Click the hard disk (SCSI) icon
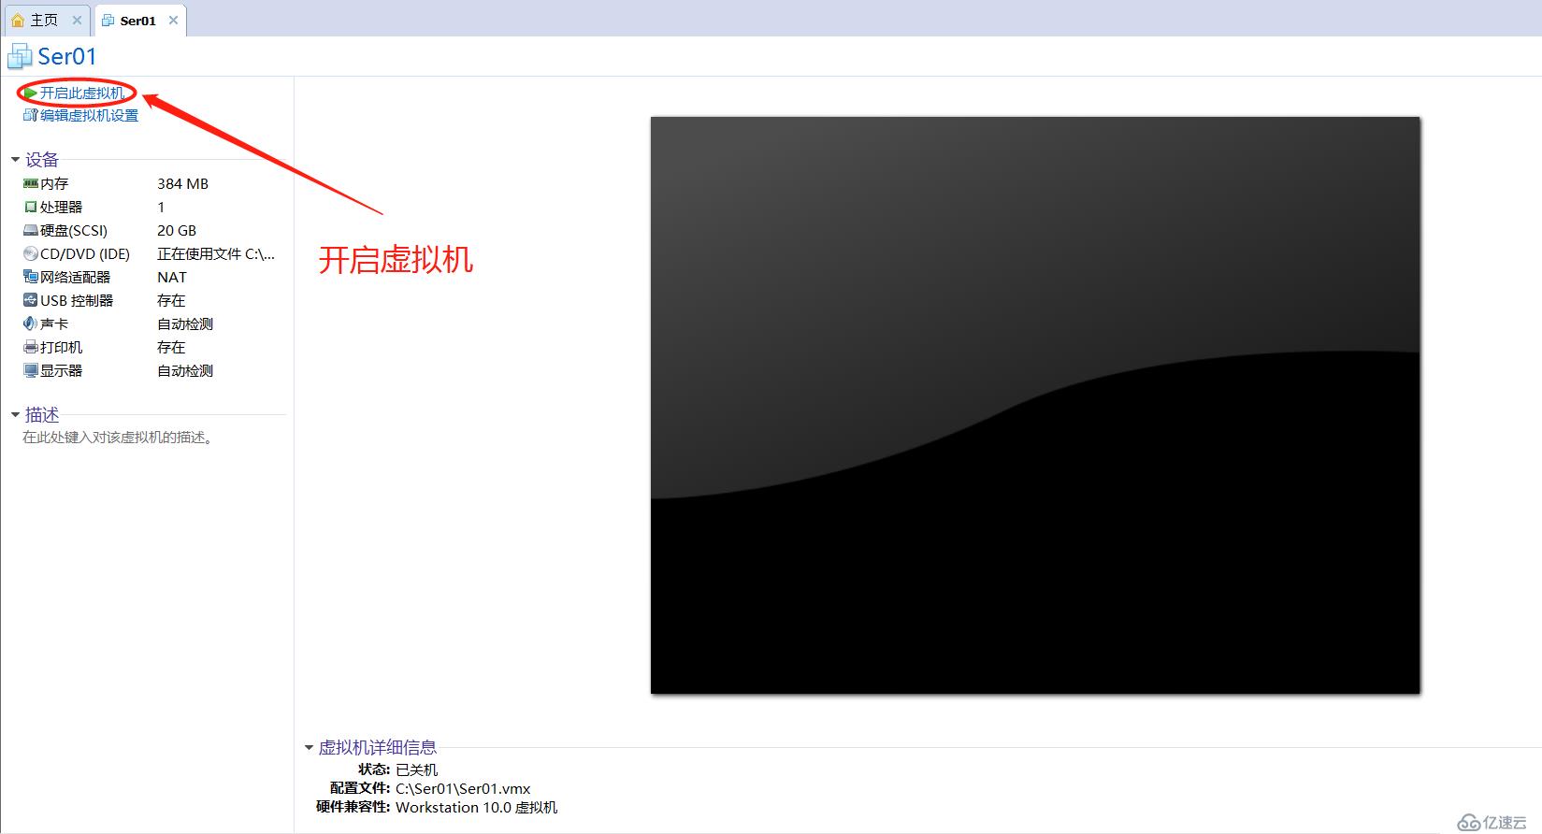The height and width of the screenshot is (834, 1542). (x=31, y=231)
